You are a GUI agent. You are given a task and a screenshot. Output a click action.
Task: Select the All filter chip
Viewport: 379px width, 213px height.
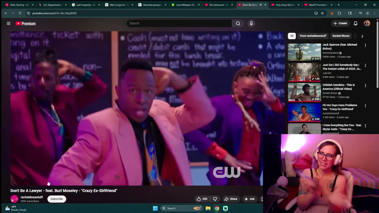(292, 36)
